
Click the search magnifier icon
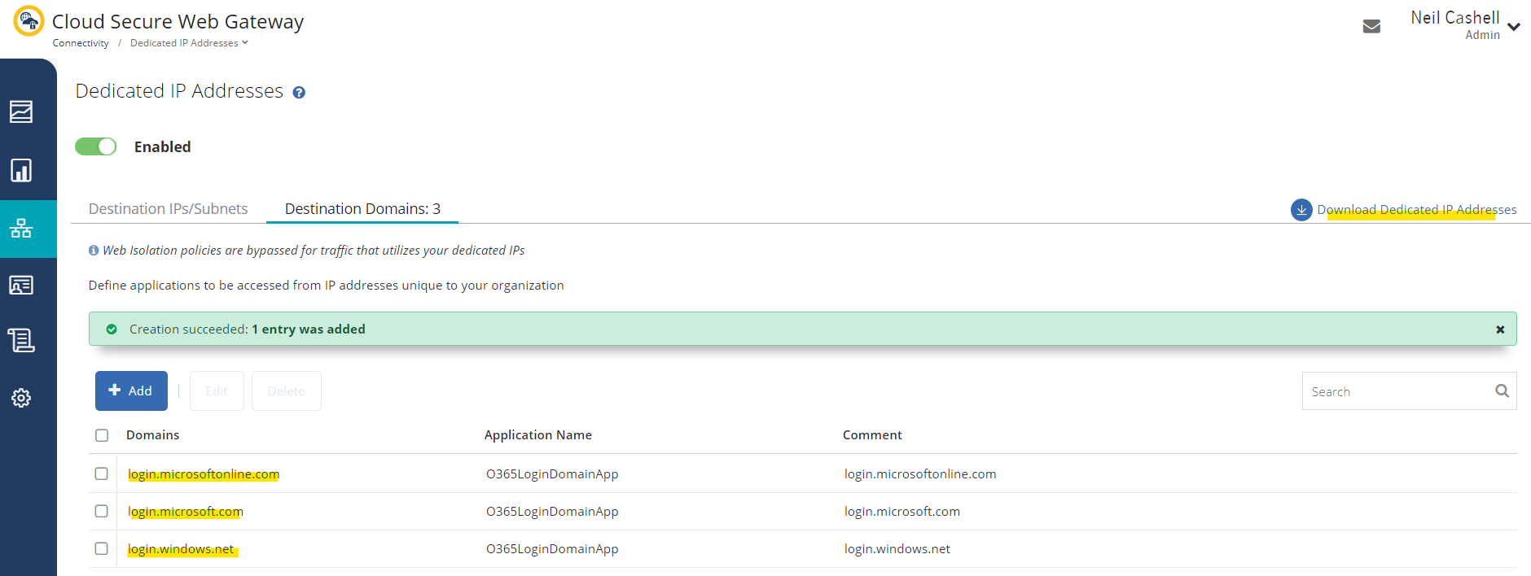tap(1502, 391)
